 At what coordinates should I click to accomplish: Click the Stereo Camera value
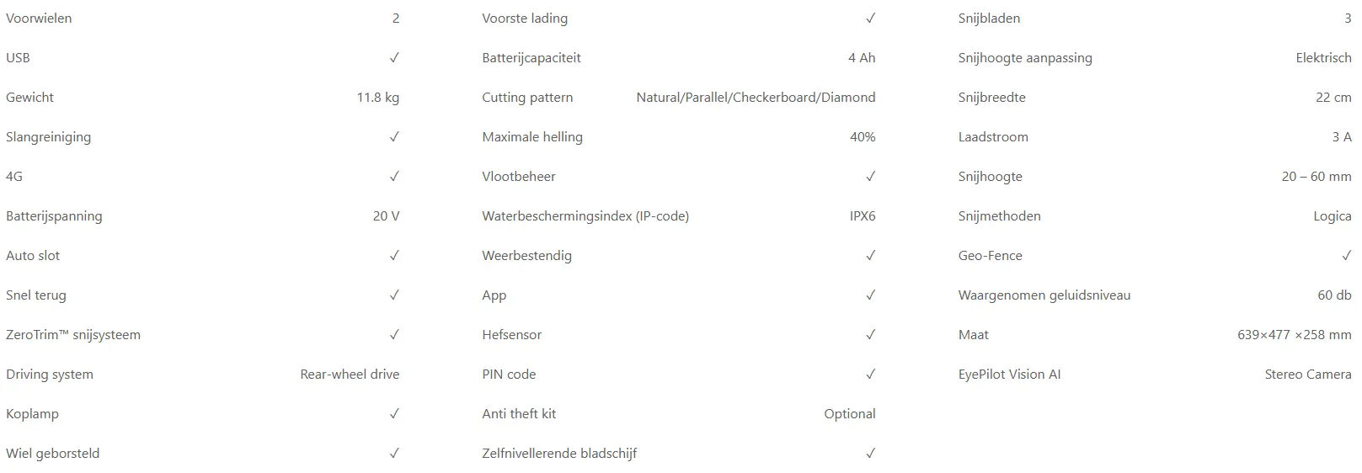click(1307, 375)
